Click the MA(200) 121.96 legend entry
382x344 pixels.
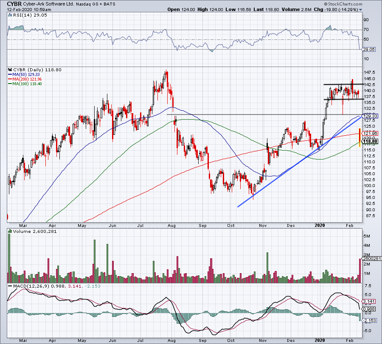pos(27,79)
